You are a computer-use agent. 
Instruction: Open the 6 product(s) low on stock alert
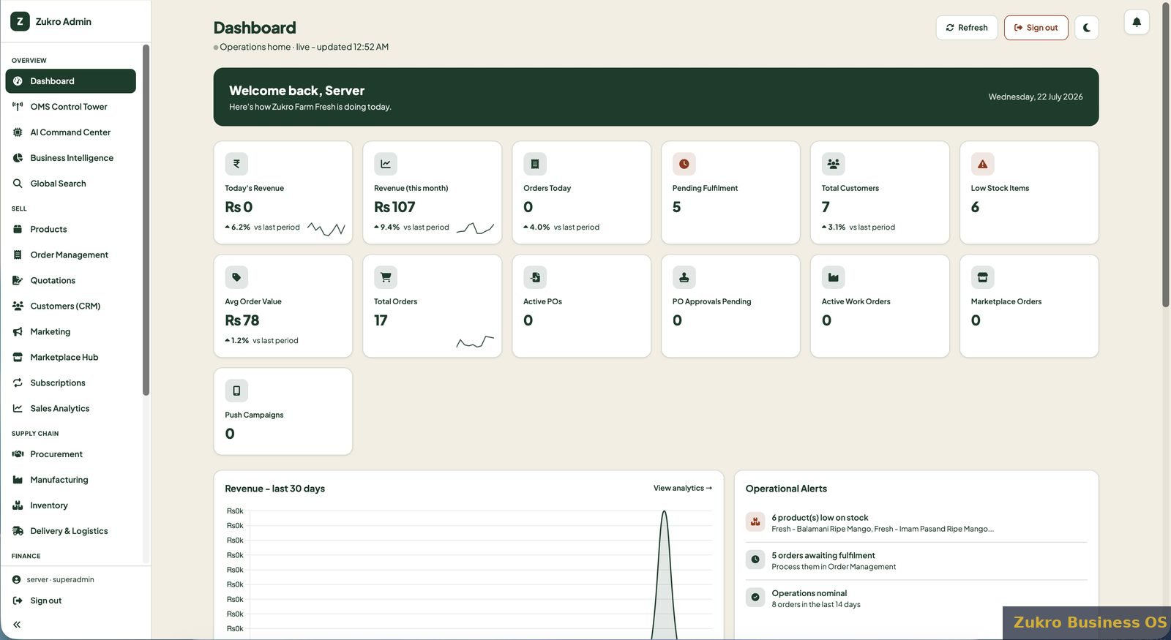[x=916, y=523]
